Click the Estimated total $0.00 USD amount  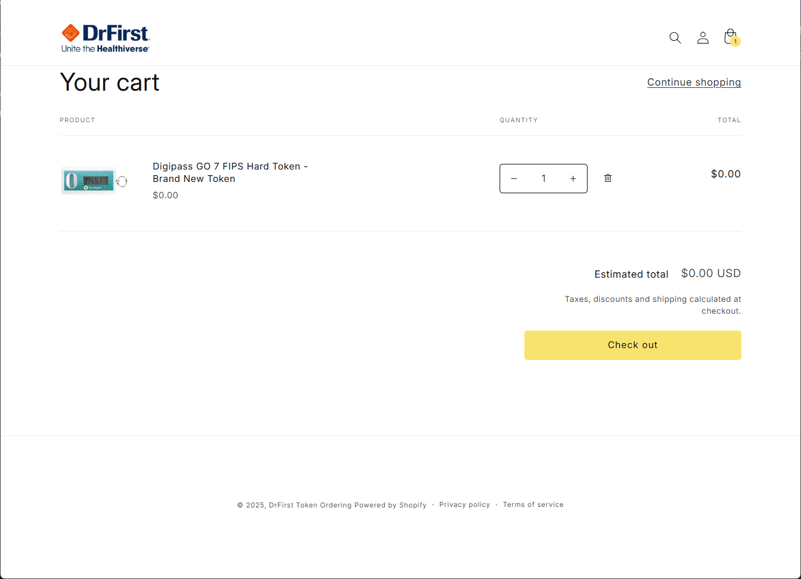[710, 274]
